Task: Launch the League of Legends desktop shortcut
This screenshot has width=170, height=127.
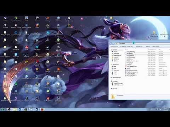Action: click(37, 55)
